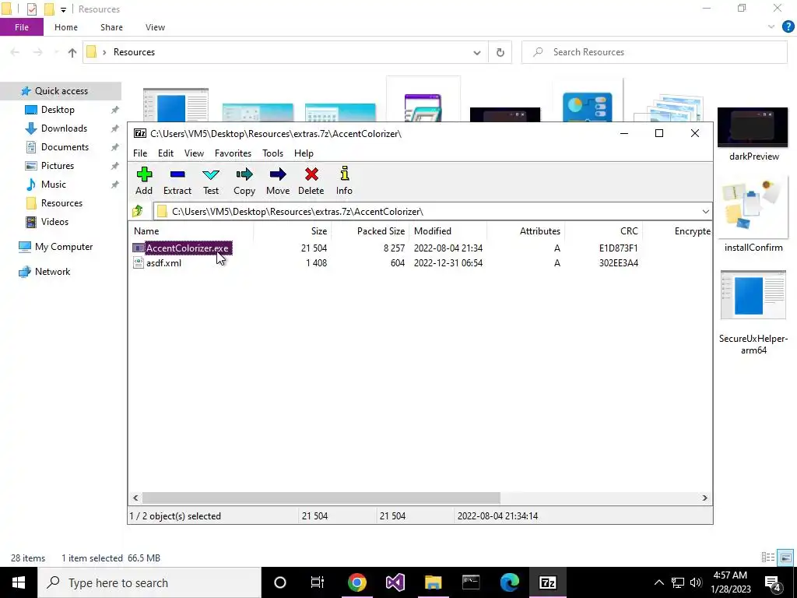Image resolution: width=797 pixels, height=598 pixels.
Task: Navigate up one level in Explorer
Action: tap(72, 52)
